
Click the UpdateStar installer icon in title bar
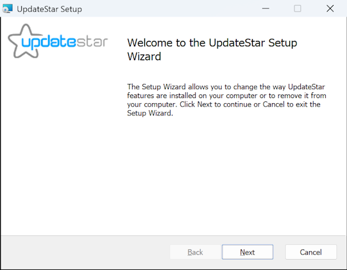tap(7, 9)
